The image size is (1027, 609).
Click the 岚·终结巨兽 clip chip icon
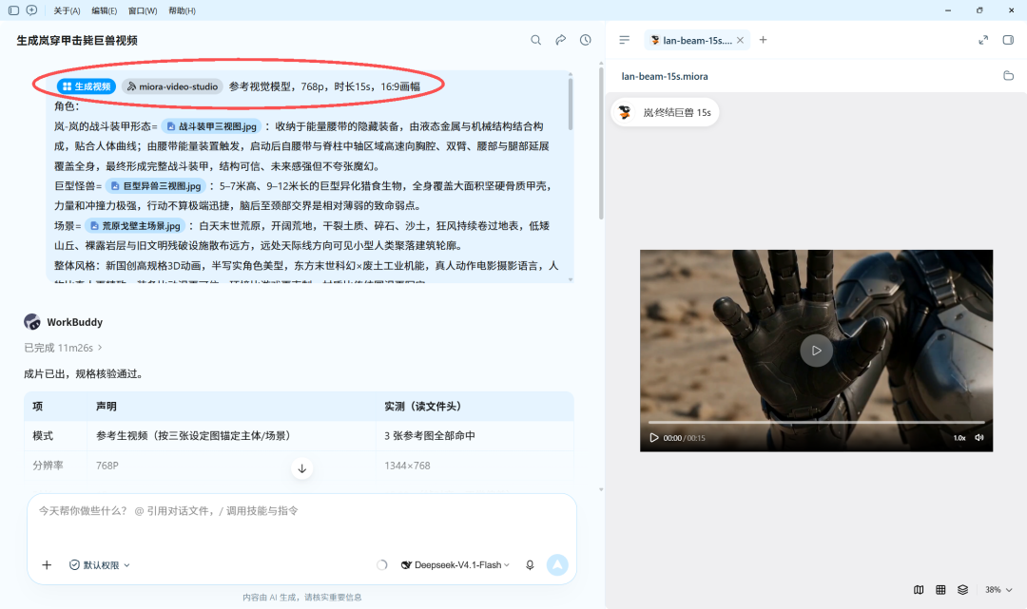point(625,112)
